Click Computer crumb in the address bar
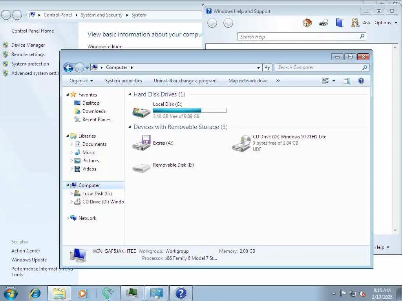 pos(117,67)
